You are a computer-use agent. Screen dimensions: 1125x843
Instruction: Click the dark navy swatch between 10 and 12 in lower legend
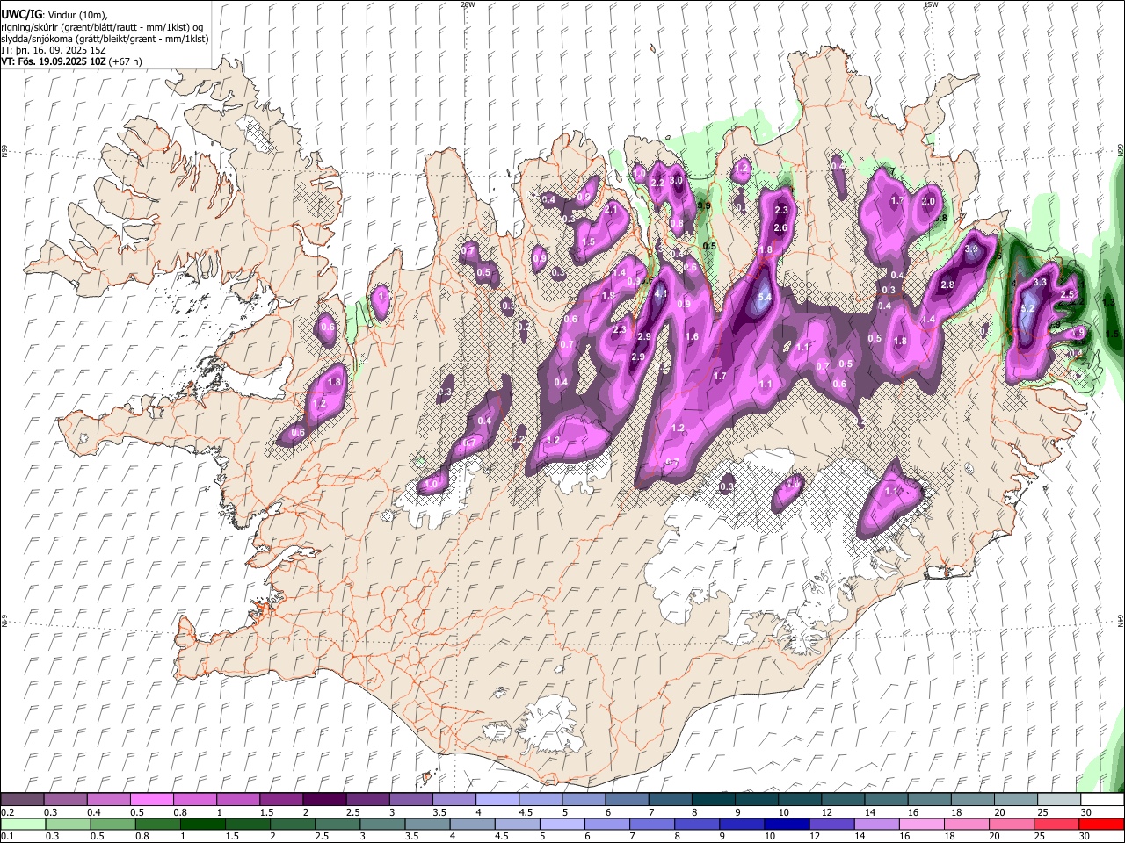point(785,824)
